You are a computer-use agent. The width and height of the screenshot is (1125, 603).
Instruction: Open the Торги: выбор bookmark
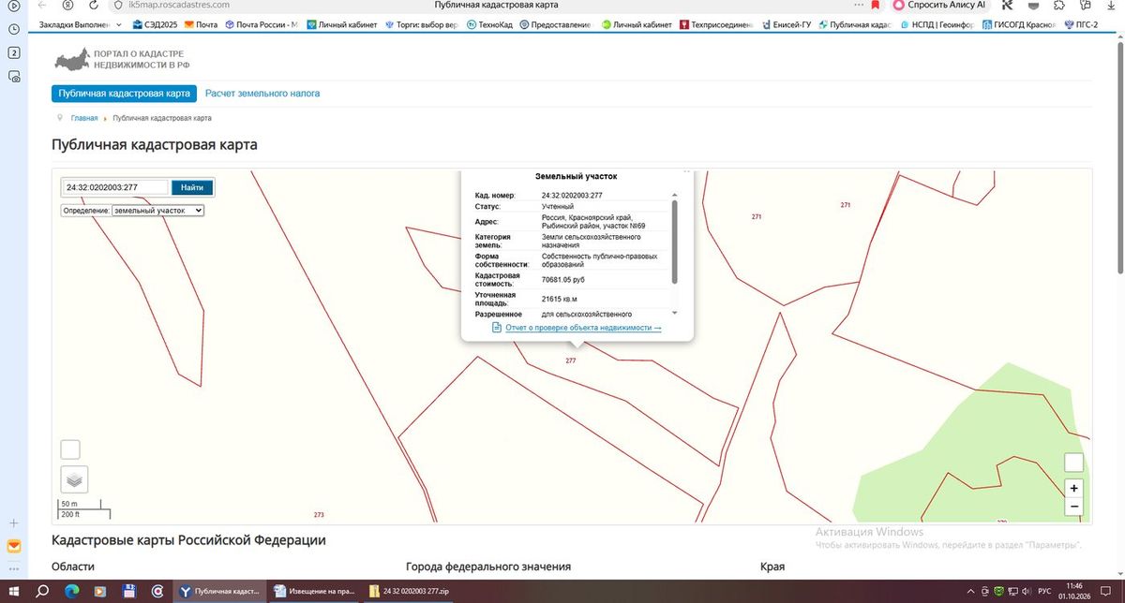423,24
